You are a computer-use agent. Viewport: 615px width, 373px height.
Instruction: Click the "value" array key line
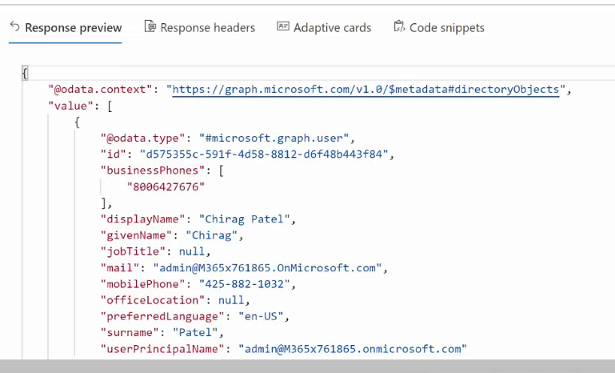[80, 106]
